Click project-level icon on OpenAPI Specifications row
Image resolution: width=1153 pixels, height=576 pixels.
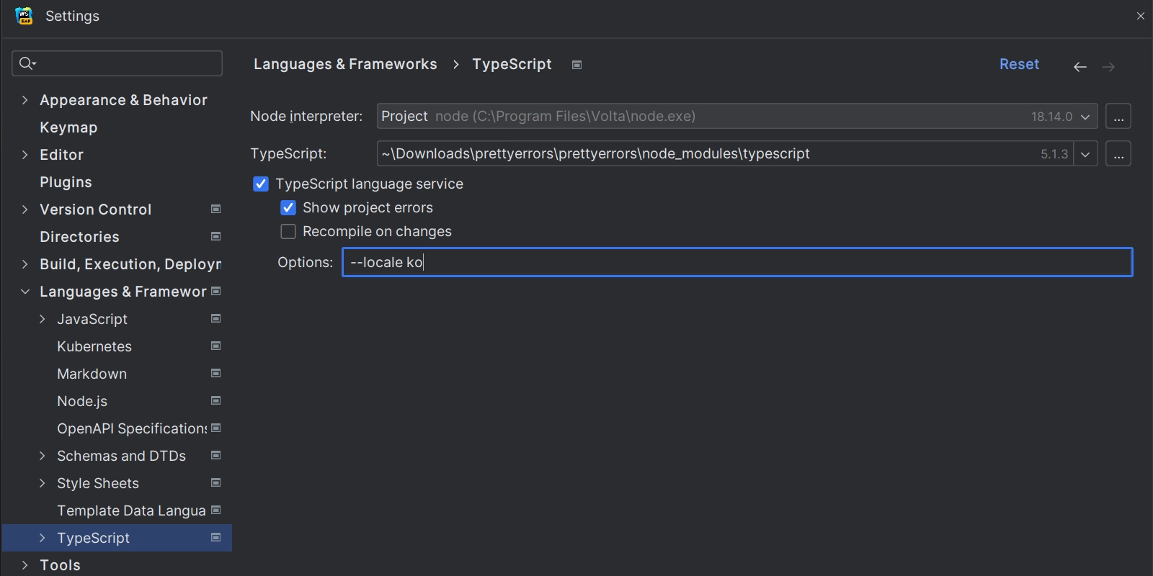coord(215,428)
